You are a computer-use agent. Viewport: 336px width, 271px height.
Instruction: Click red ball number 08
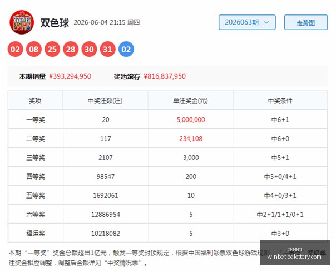tap(33, 50)
